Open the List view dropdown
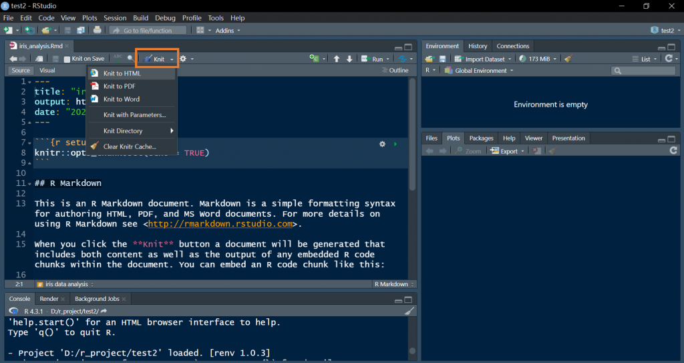 645,59
